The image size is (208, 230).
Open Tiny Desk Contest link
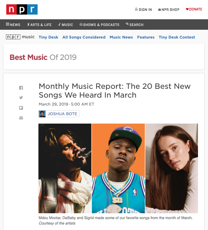tap(177, 37)
